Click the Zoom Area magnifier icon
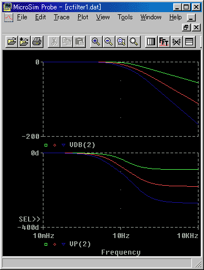Screen dimensions: 204x270 [122, 41]
